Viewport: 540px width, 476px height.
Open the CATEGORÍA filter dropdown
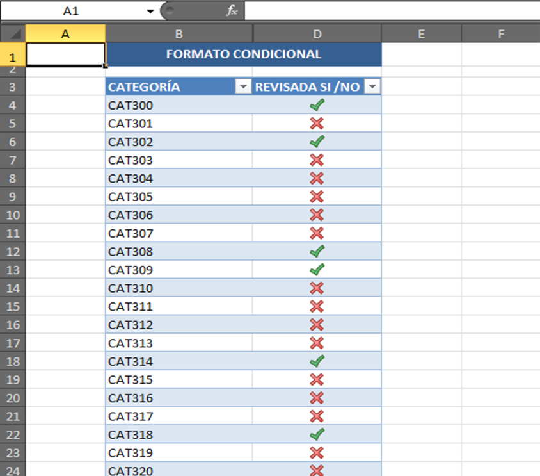[243, 88]
